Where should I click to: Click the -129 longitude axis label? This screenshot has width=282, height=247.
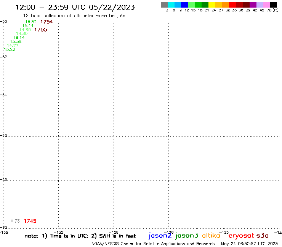(114, 233)
